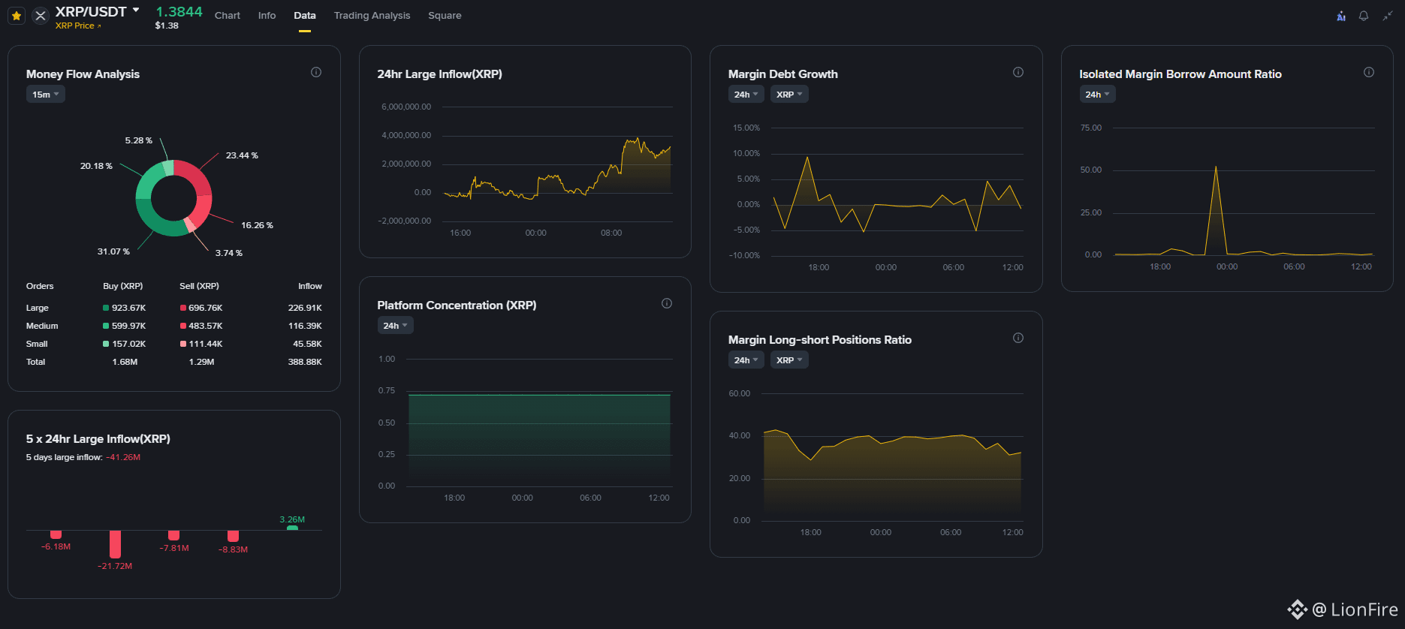Image resolution: width=1405 pixels, height=629 pixels.
Task: Click the people icon in top right
Action: (1341, 16)
